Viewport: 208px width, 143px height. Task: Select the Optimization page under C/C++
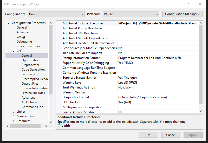30,60
